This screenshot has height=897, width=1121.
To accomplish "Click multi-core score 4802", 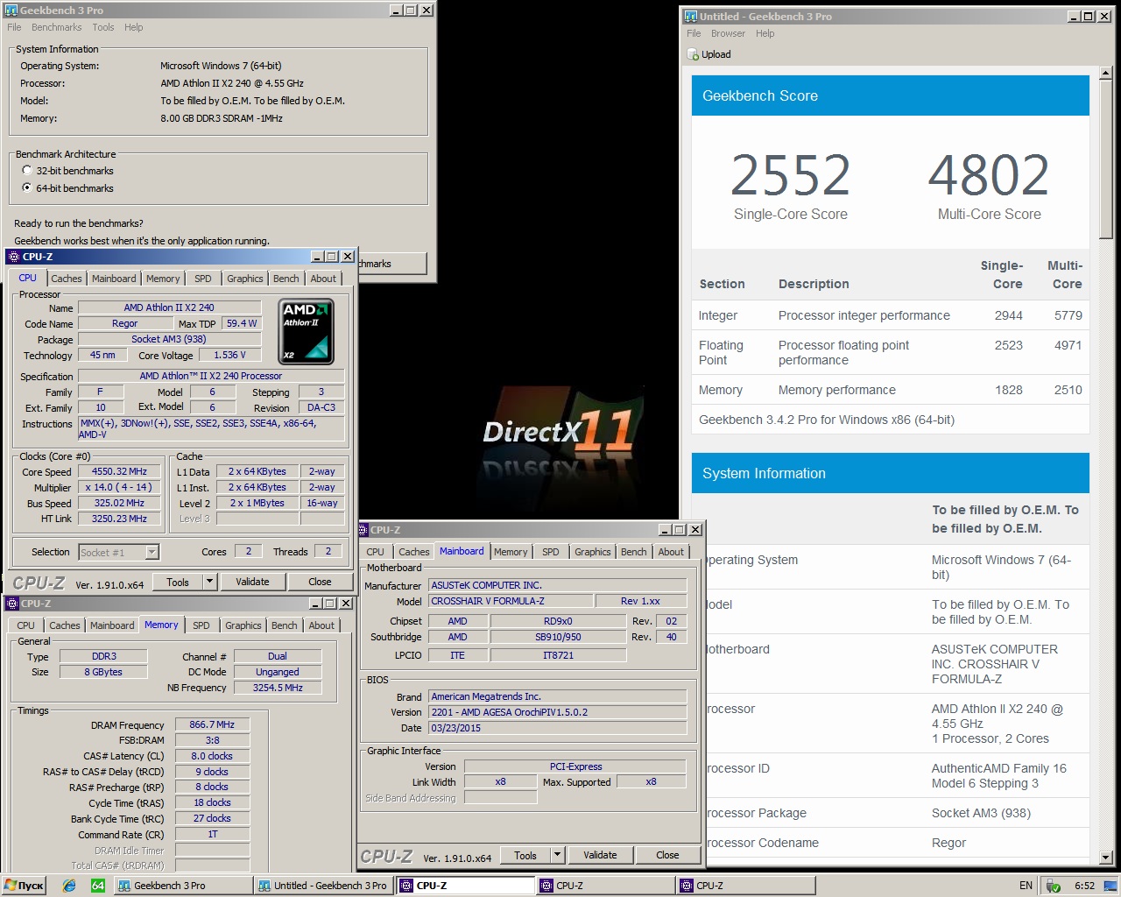I will (x=989, y=176).
